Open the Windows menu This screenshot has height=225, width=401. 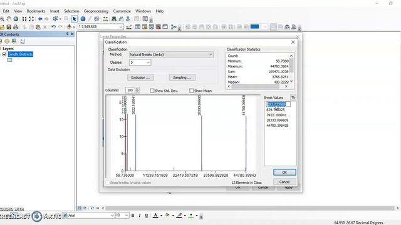point(143,11)
